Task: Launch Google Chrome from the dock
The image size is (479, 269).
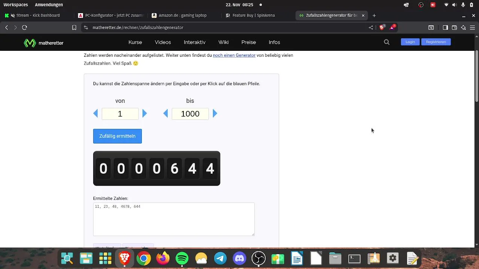Action: click(144, 258)
